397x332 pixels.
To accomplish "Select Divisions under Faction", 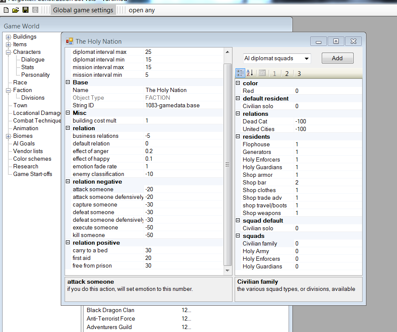I will pyautogui.click(x=33, y=98).
